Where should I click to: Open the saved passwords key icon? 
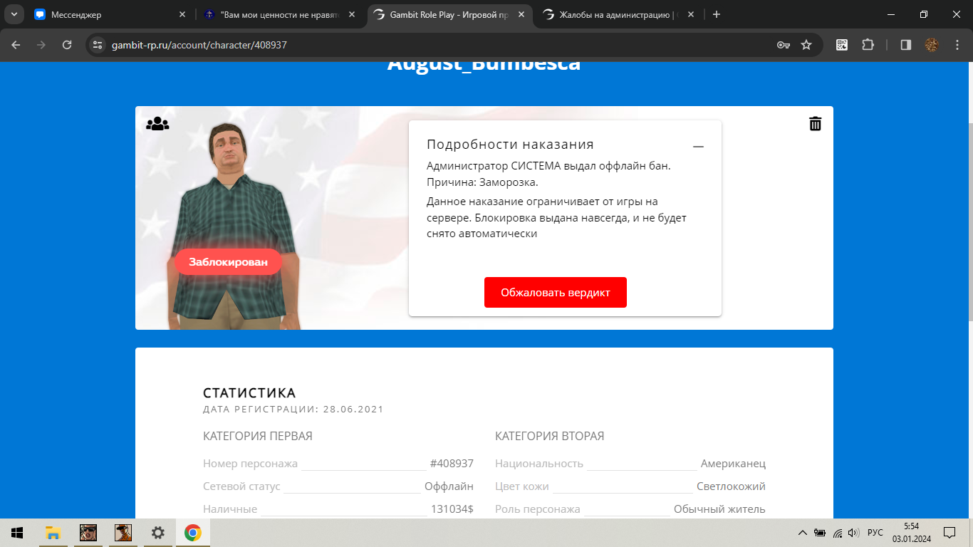[783, 45]
